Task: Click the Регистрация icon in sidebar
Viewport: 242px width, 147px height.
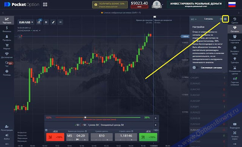Action: point(7,128)
